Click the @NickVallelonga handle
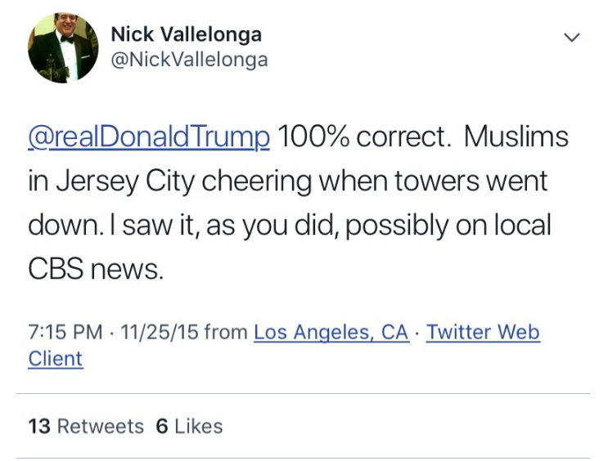The width and height of the screenshot is (608, 461). pos(188,60)
